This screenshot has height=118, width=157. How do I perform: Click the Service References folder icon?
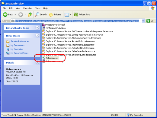pos(8,42)
